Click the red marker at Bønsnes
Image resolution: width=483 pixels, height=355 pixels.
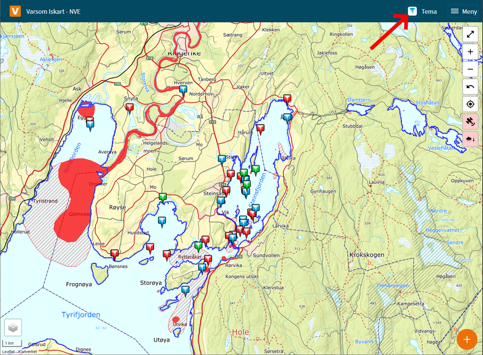pos(115,253)
